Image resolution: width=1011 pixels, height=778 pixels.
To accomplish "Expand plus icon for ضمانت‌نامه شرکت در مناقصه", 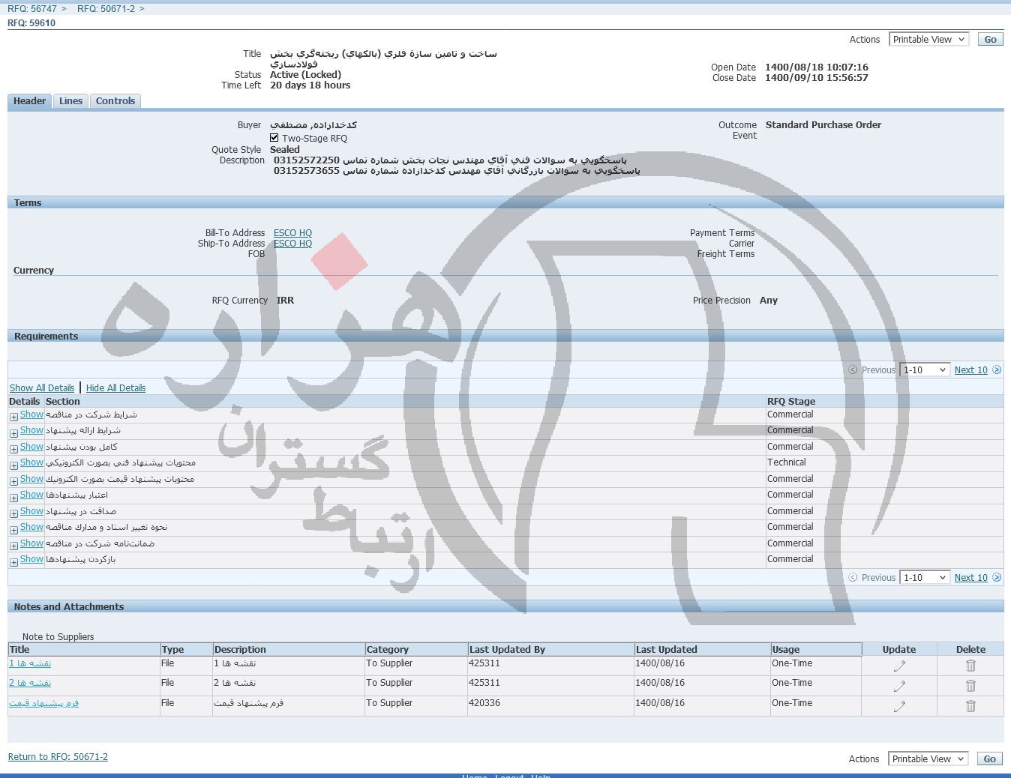I will coord(13,546).
